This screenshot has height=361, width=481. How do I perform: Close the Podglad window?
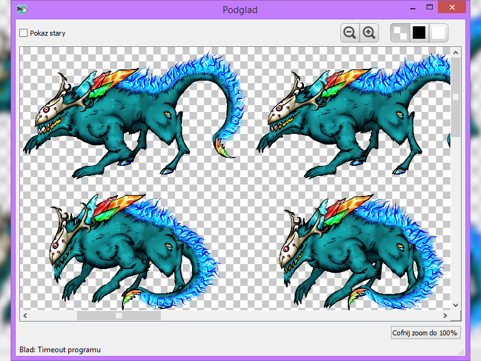(x=452, y=8)
